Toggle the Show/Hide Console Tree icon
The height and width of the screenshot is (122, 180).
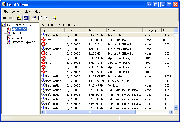click(x=25, y=18)
